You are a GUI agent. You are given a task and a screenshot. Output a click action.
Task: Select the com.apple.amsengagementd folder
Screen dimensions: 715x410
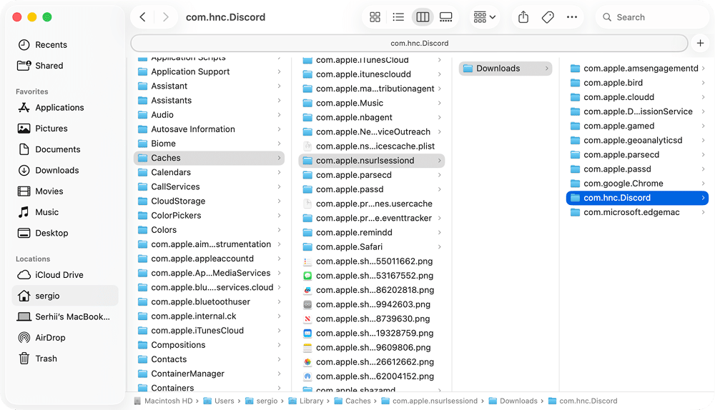tap(637, 69)
